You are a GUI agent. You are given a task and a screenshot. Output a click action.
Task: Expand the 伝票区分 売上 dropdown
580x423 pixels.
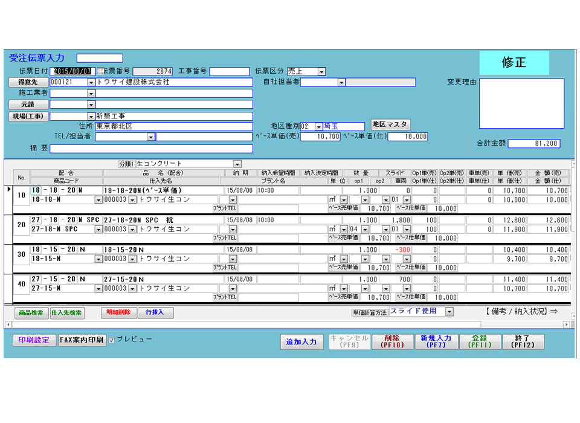click(321, 71)
